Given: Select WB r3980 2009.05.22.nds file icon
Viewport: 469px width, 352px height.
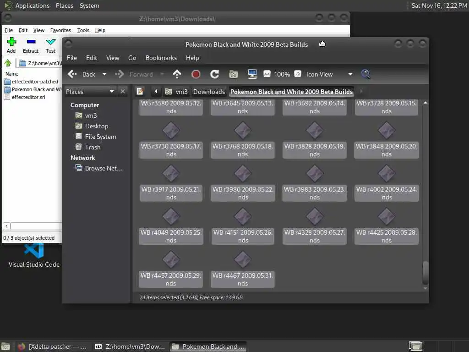Looking at the screenshot, I should (243, 173).
